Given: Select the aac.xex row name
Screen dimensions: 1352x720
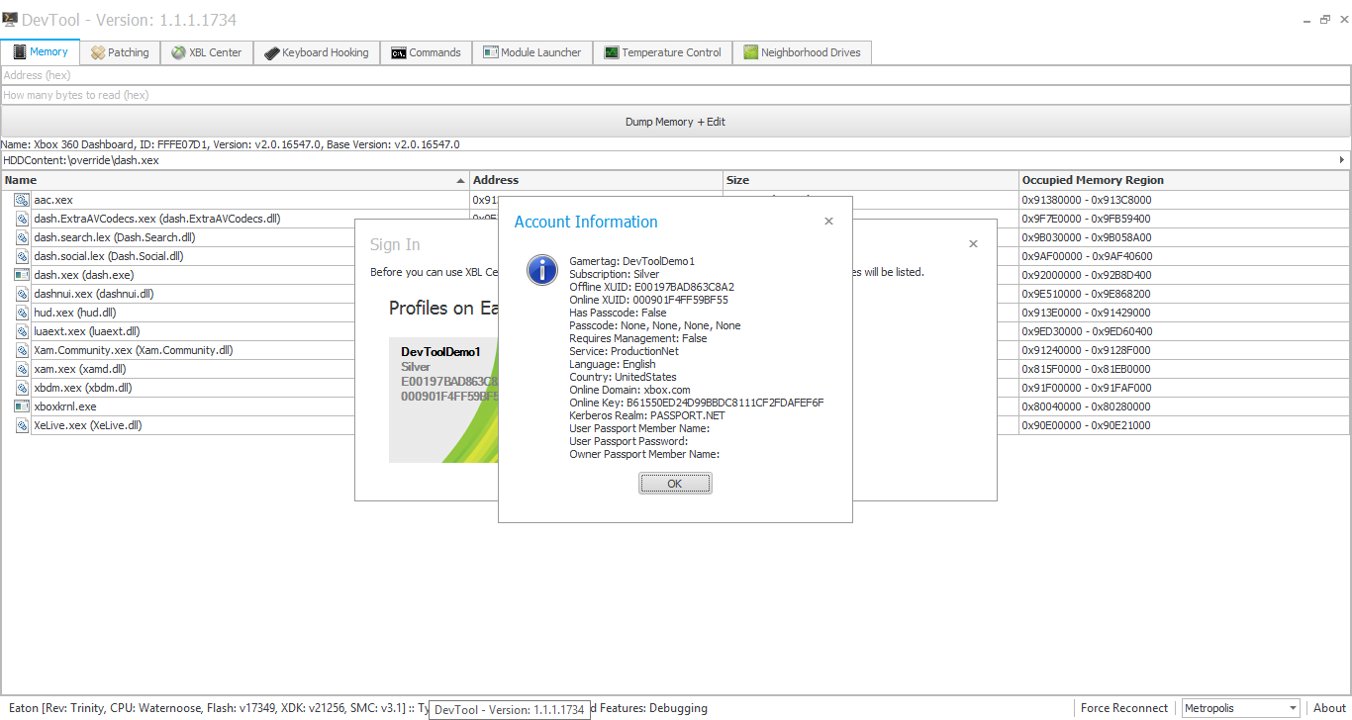Looking at the screenshot, I should pos(53,200).
